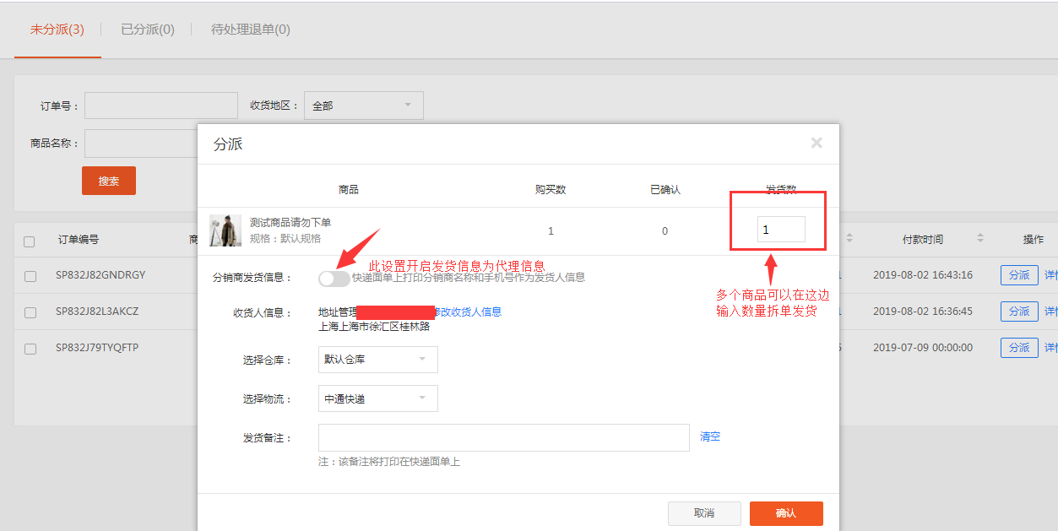Viewport: 1058px width, 531px height.
Task: Sort by the 付款时间 column arrows
Action: click(980, 238)
